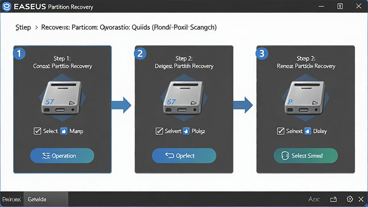Select the drive image in Renoxt Particiv Recovery card
This screenshot has height=207, width=368.
coord(305,97)
